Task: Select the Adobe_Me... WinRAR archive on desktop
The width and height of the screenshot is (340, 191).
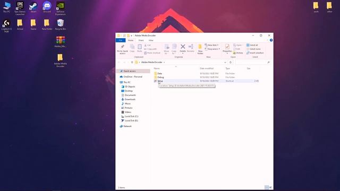Action: click(x=60, y=41)
